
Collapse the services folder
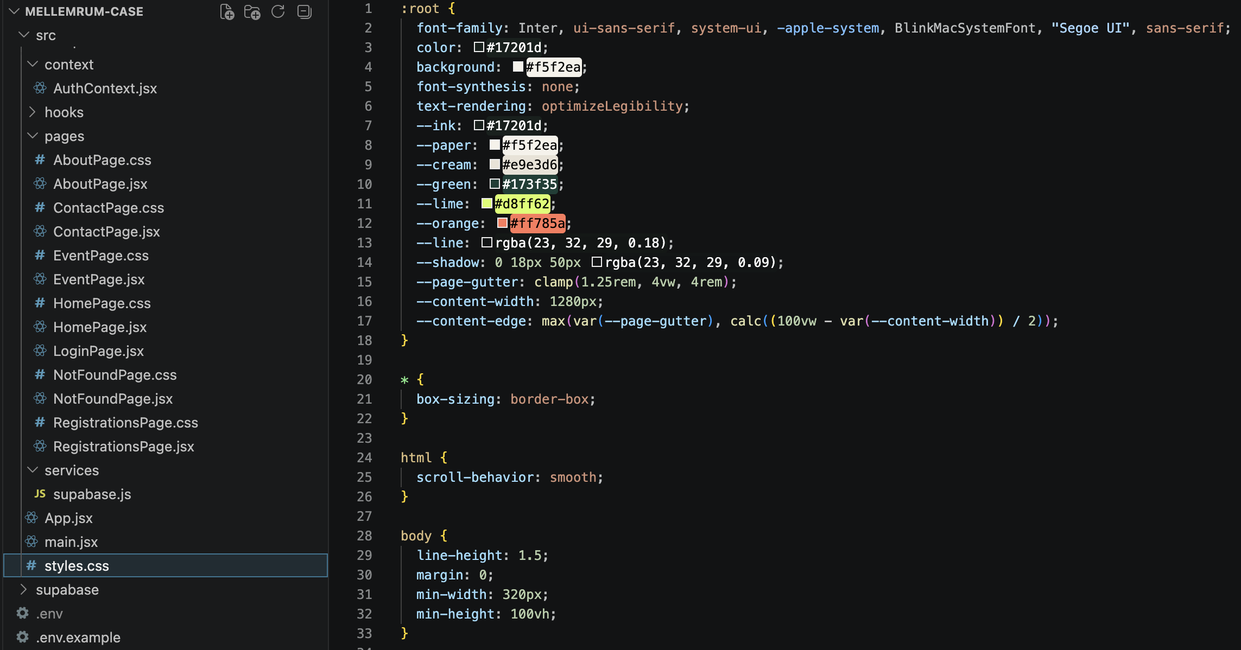pyautogui.click(x=33, y=470)
